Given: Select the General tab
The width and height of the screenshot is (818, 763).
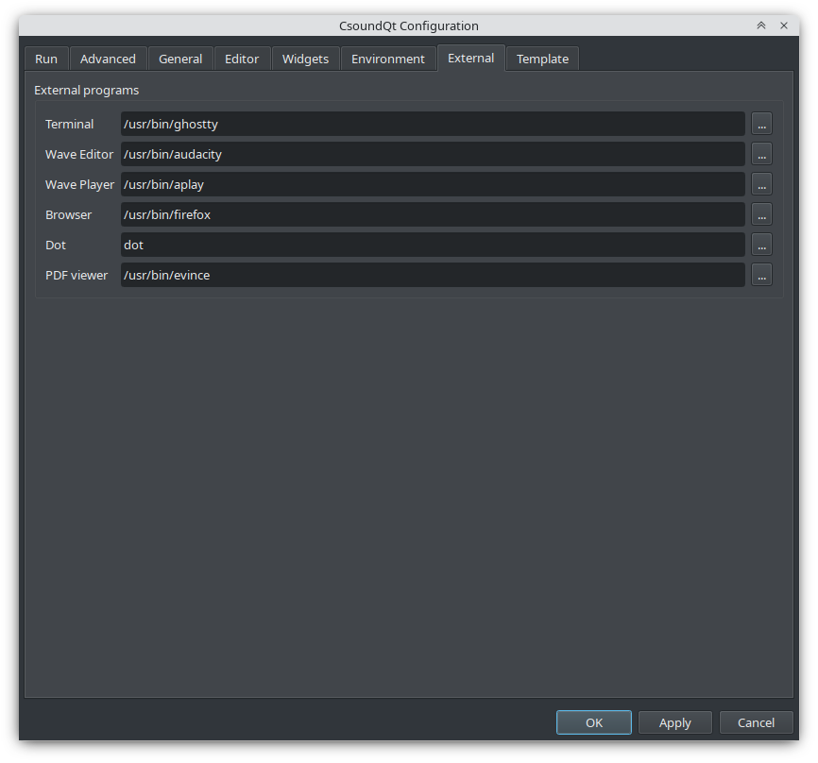Looking at the screenshot, I should point(180,59).
